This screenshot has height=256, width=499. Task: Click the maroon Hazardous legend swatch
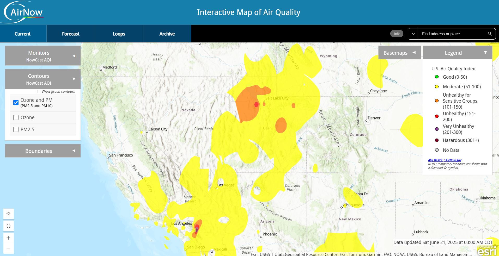437,140
